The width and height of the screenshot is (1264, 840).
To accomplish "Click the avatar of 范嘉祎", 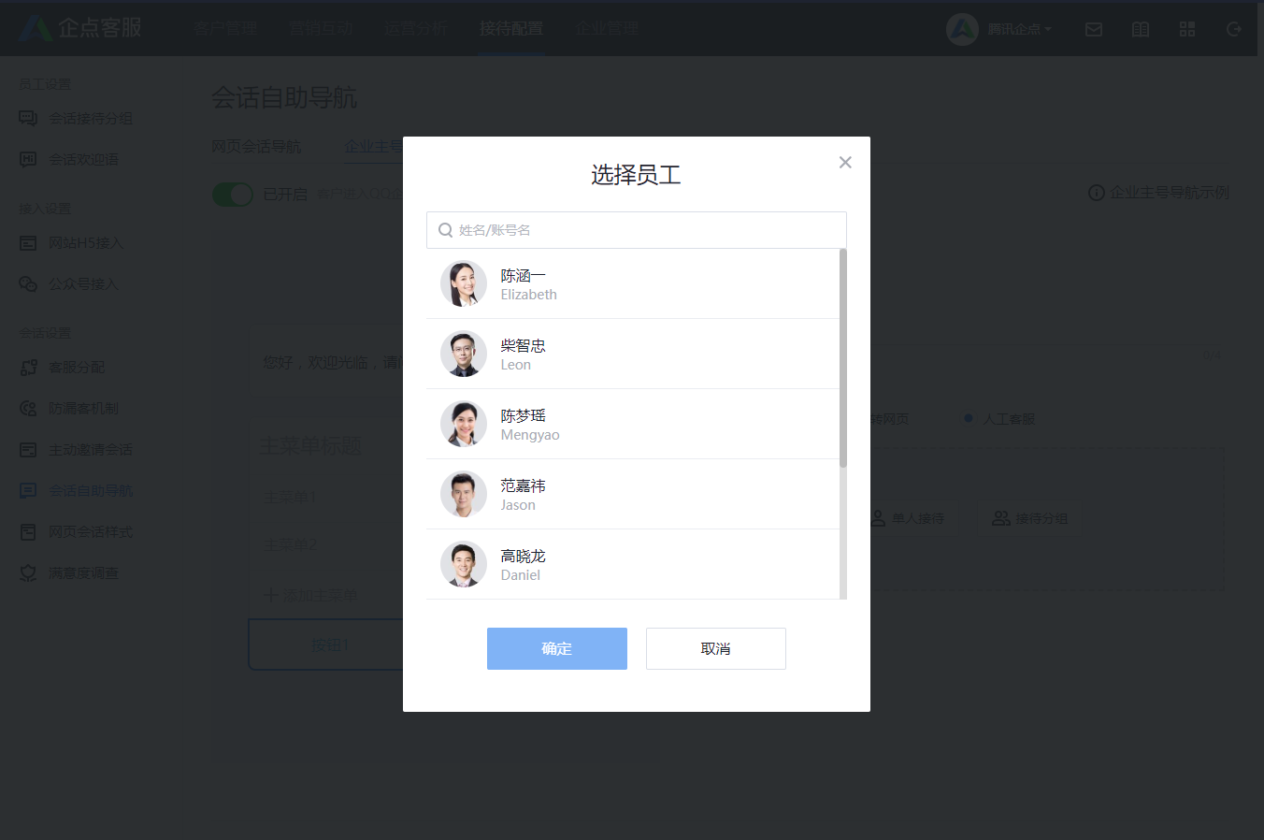I will [x=464, y=494].
